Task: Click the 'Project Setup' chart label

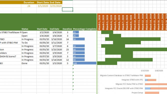Action: coord(137,93)
